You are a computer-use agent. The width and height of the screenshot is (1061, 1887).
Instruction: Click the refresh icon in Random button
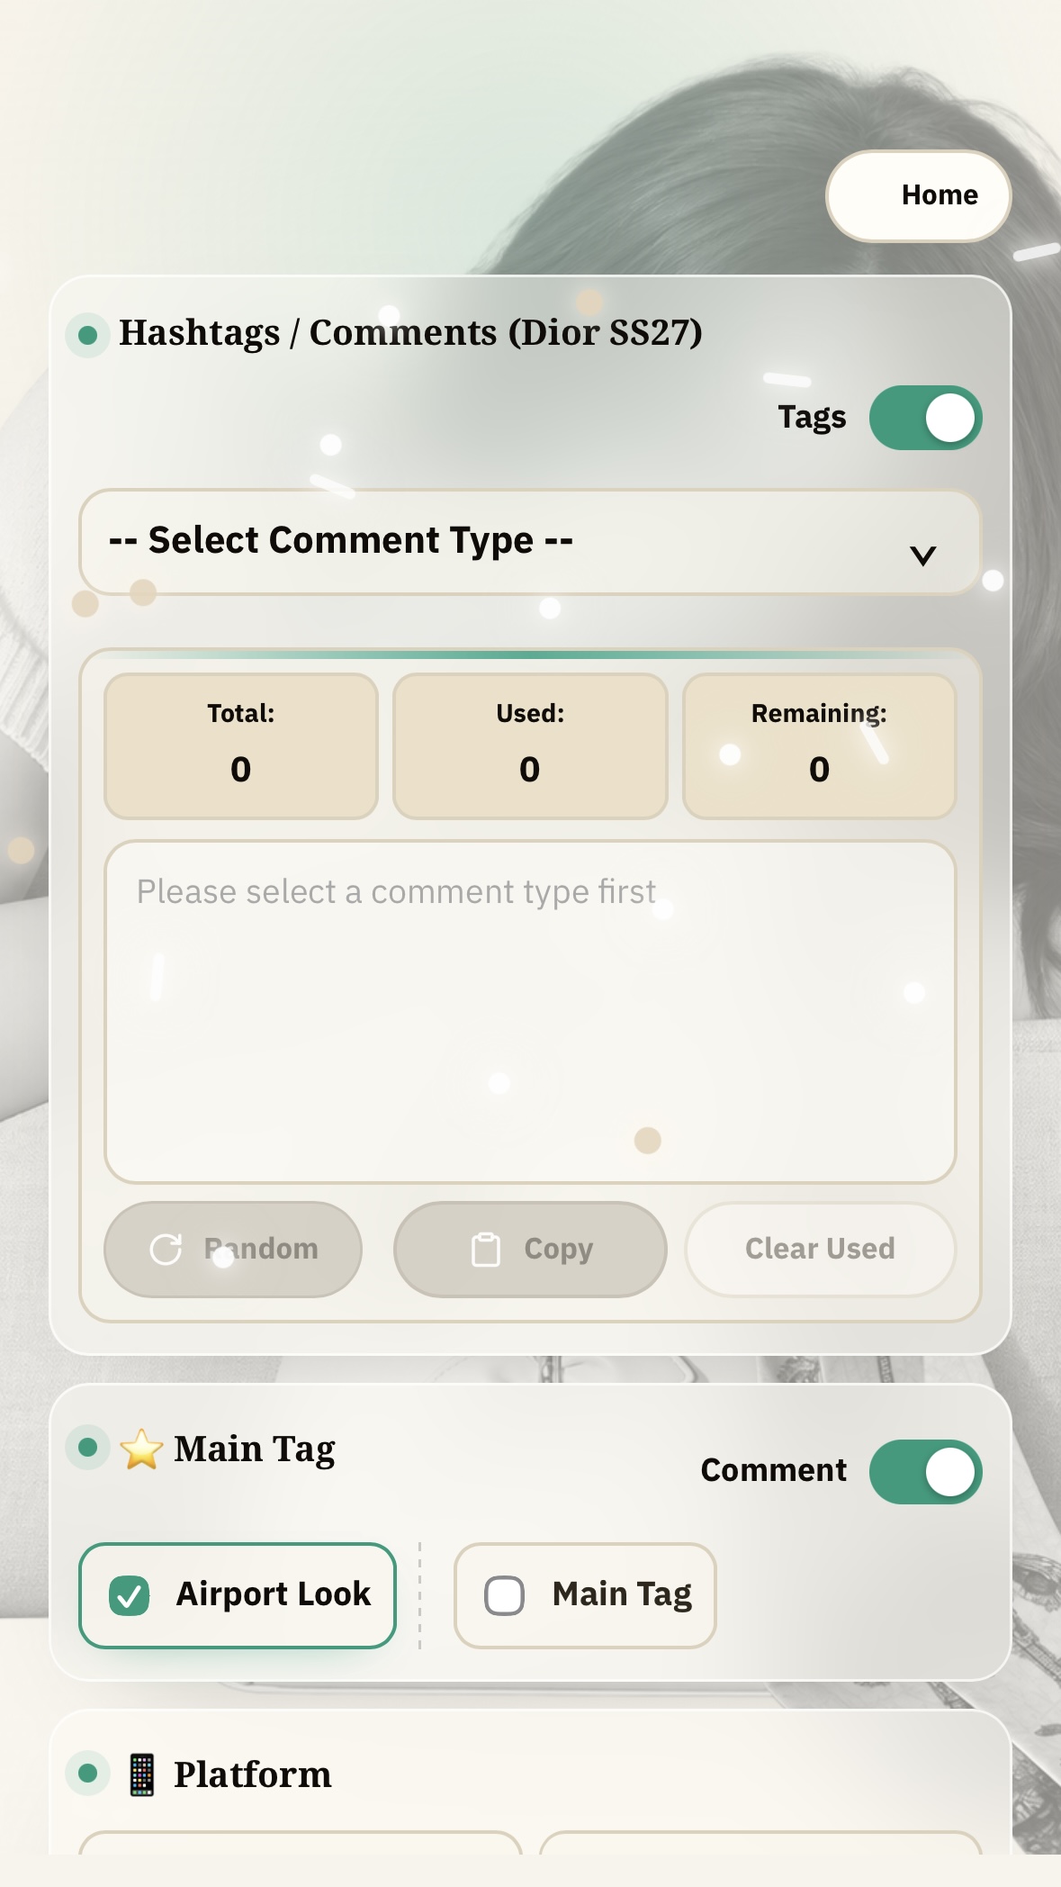point(166,1249)
